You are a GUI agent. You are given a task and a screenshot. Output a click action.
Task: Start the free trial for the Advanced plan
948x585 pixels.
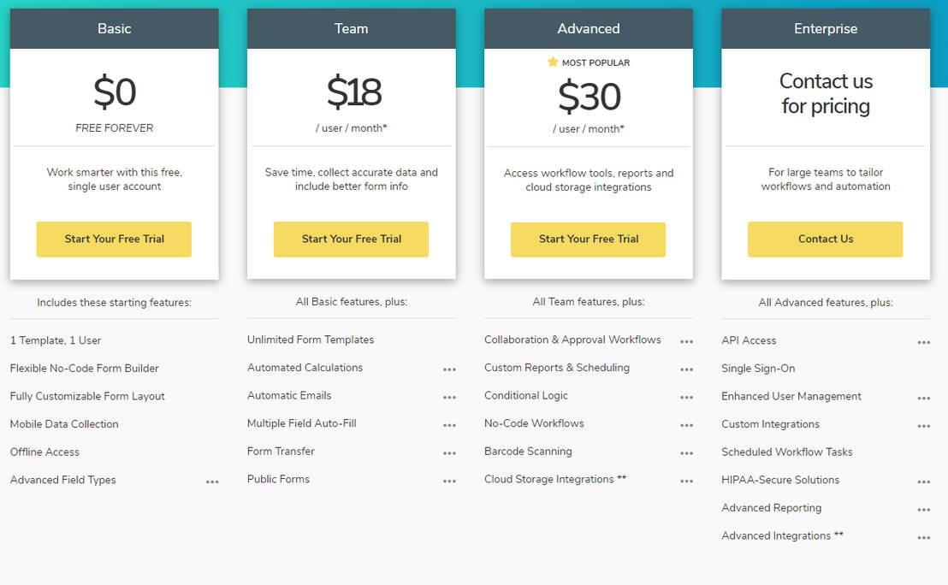[x=588, y=239]
